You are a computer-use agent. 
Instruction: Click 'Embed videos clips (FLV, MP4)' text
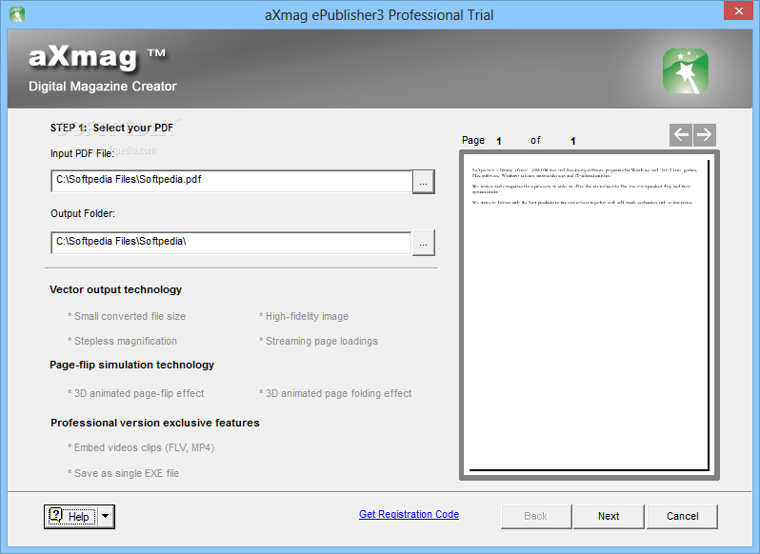click(x=141, y=447)
